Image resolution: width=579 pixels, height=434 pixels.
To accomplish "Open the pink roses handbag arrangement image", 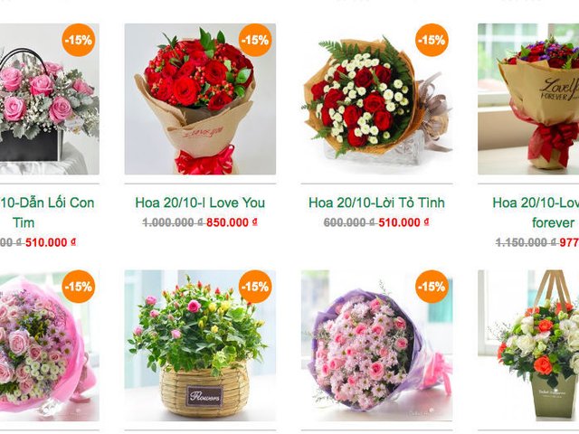I will pyautogui.click(x=50, y=99).
